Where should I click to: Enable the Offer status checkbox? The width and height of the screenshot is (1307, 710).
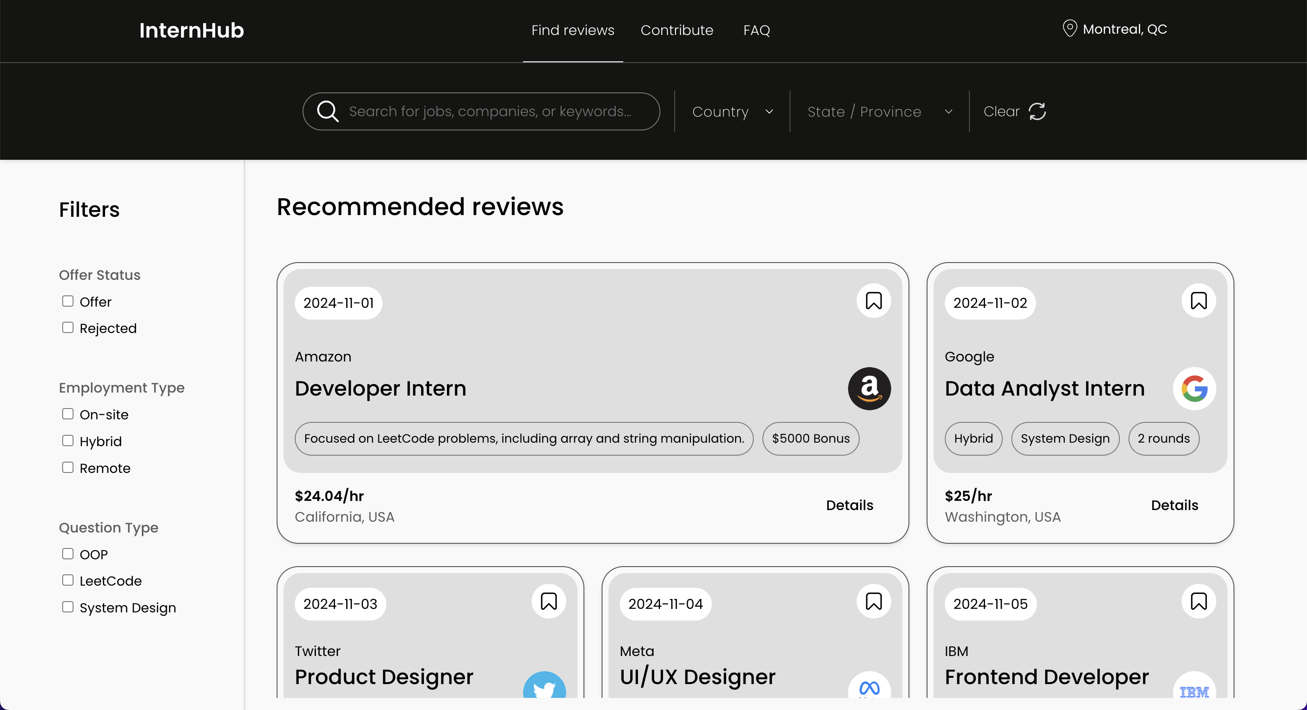tap(68, 301)
